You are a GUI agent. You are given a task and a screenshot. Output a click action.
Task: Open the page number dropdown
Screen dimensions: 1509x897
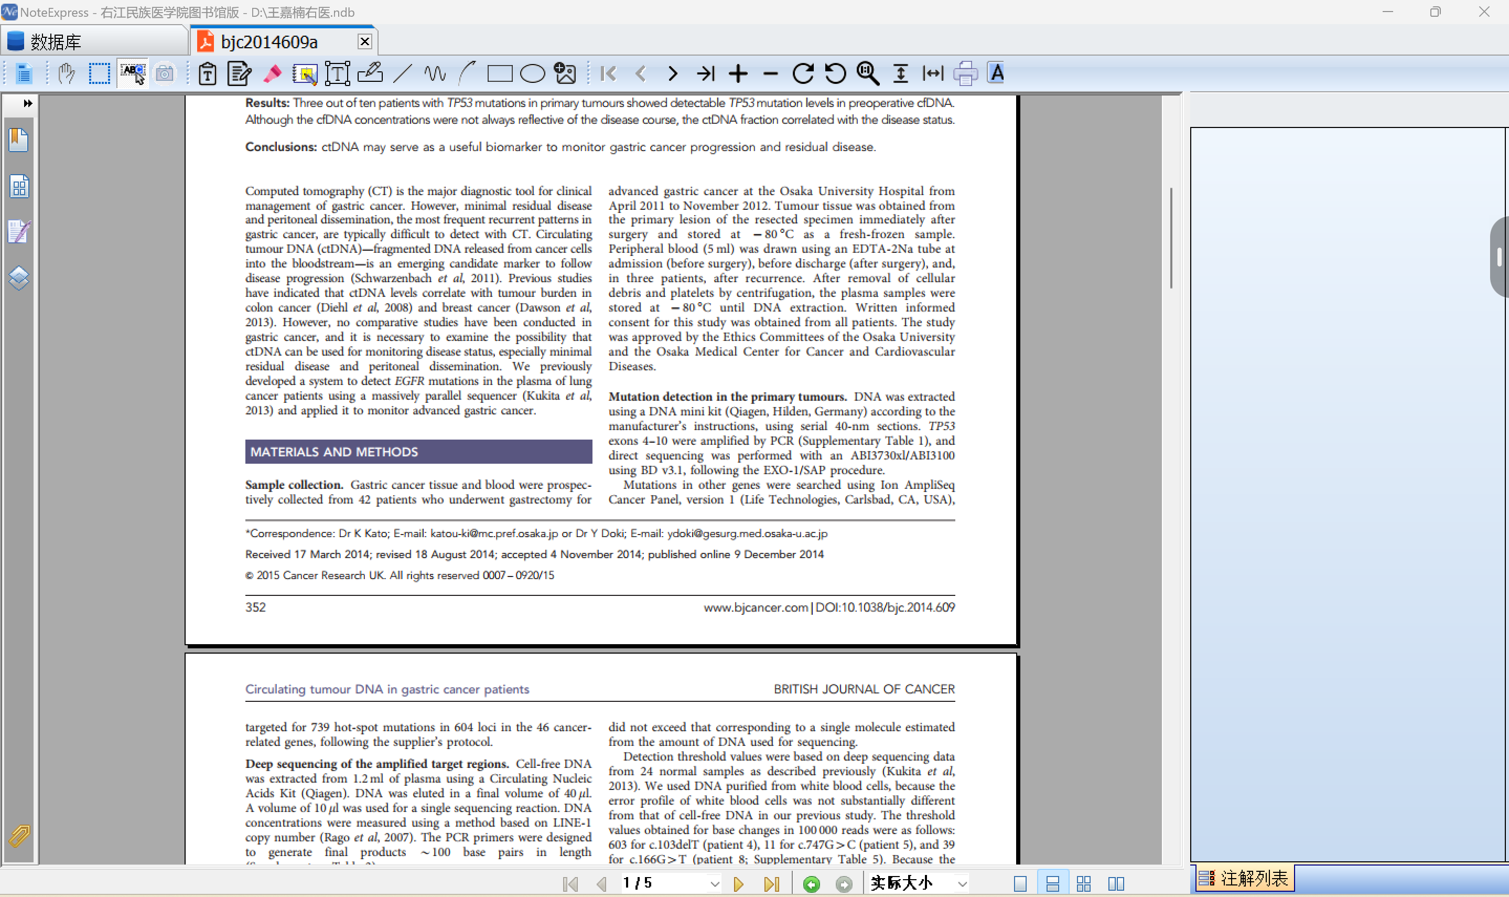[715, 884]
